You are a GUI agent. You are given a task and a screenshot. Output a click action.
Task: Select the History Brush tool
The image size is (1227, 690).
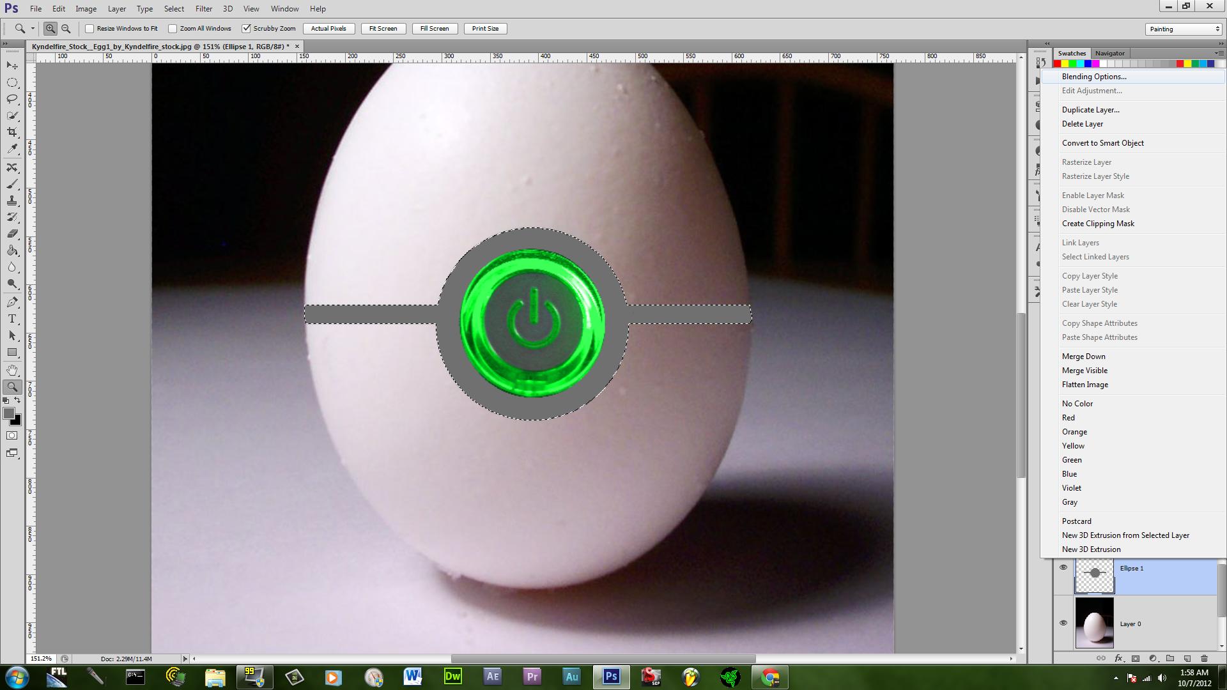pos(12,217)
